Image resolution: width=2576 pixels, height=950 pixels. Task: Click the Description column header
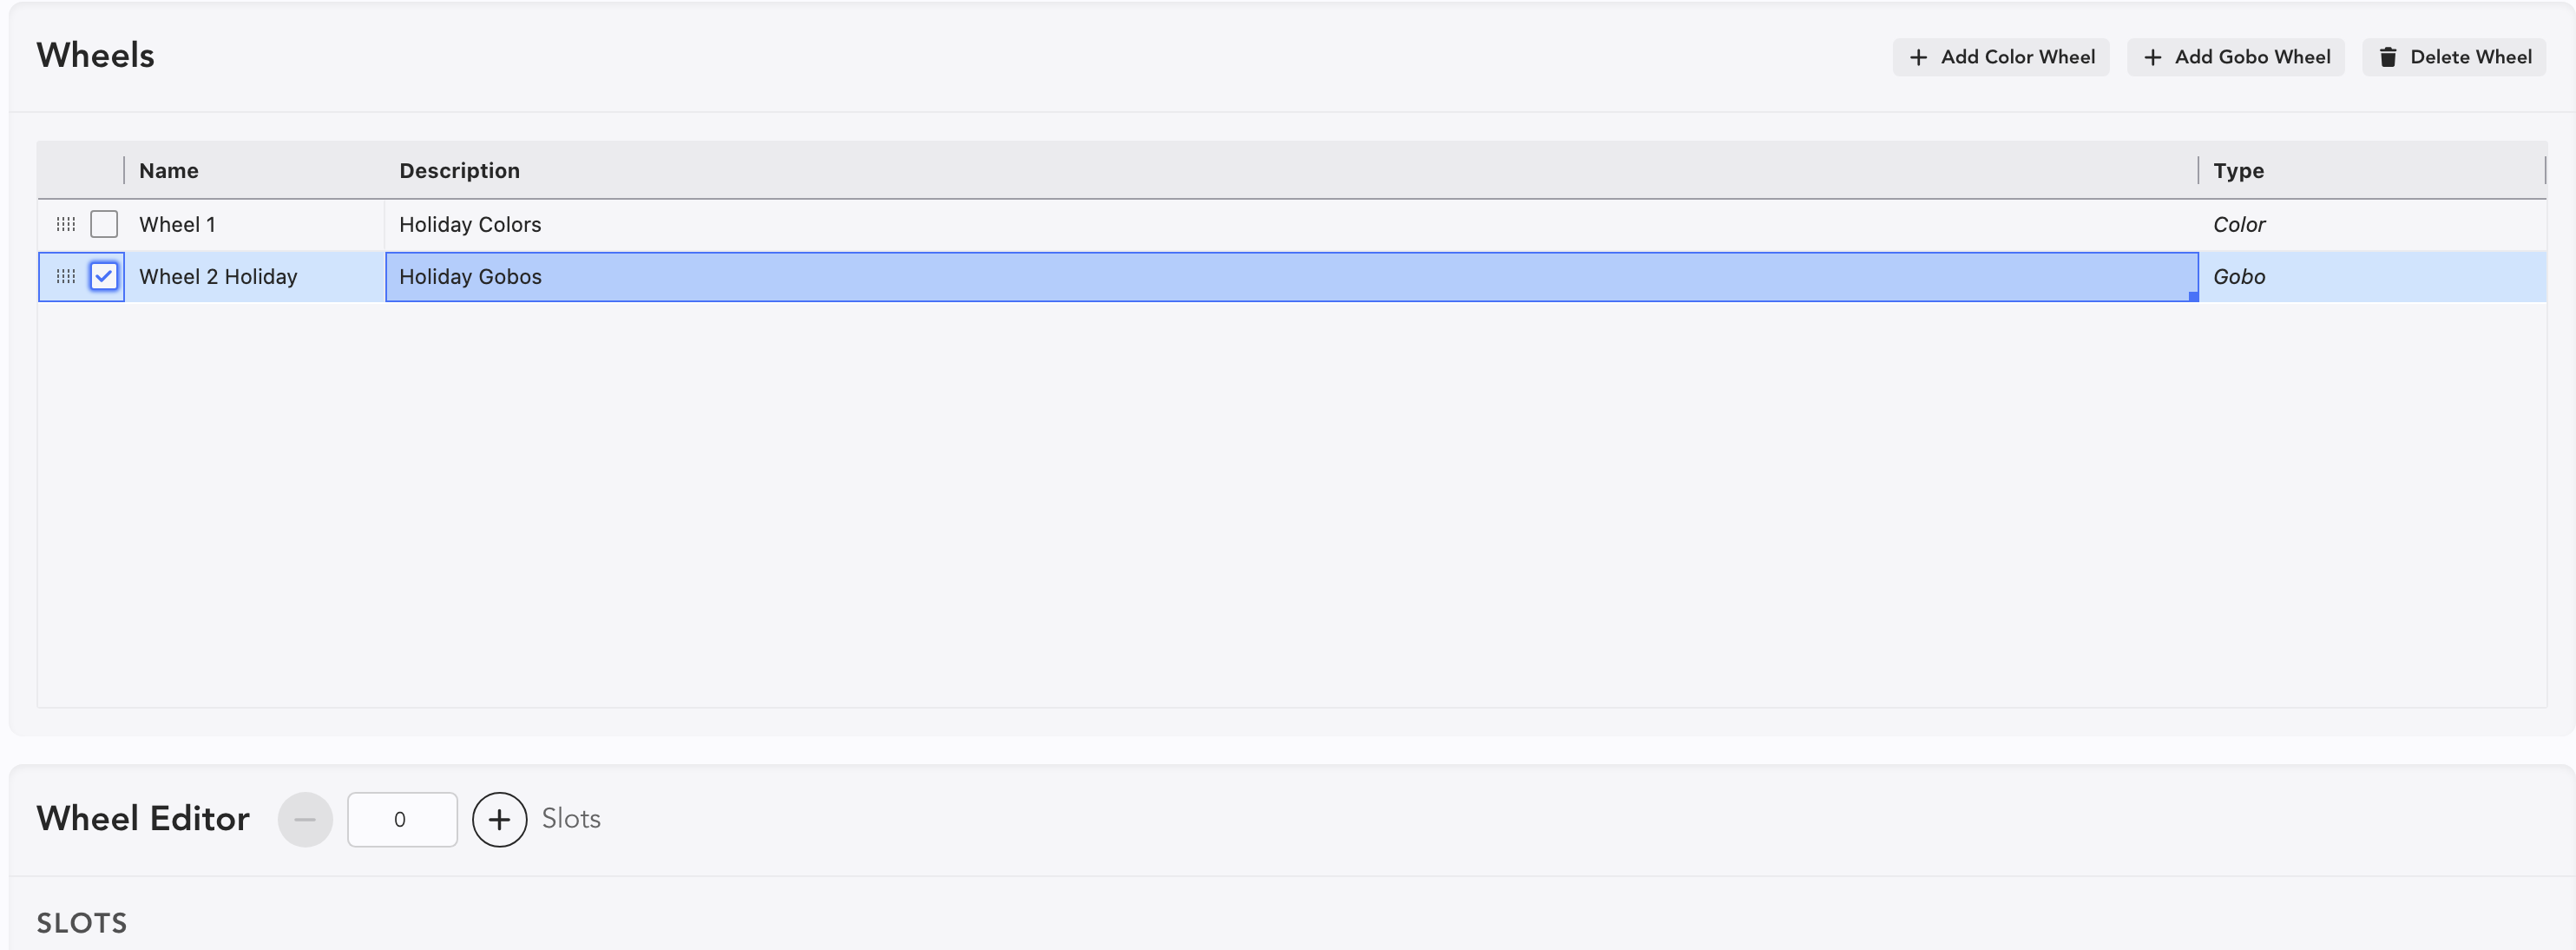pyautogui.click(x=1290, y=170)
